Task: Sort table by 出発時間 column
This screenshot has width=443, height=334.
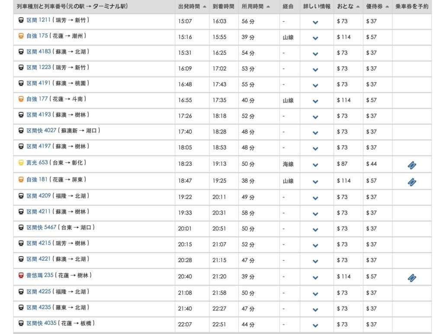Action: (192, 7)
